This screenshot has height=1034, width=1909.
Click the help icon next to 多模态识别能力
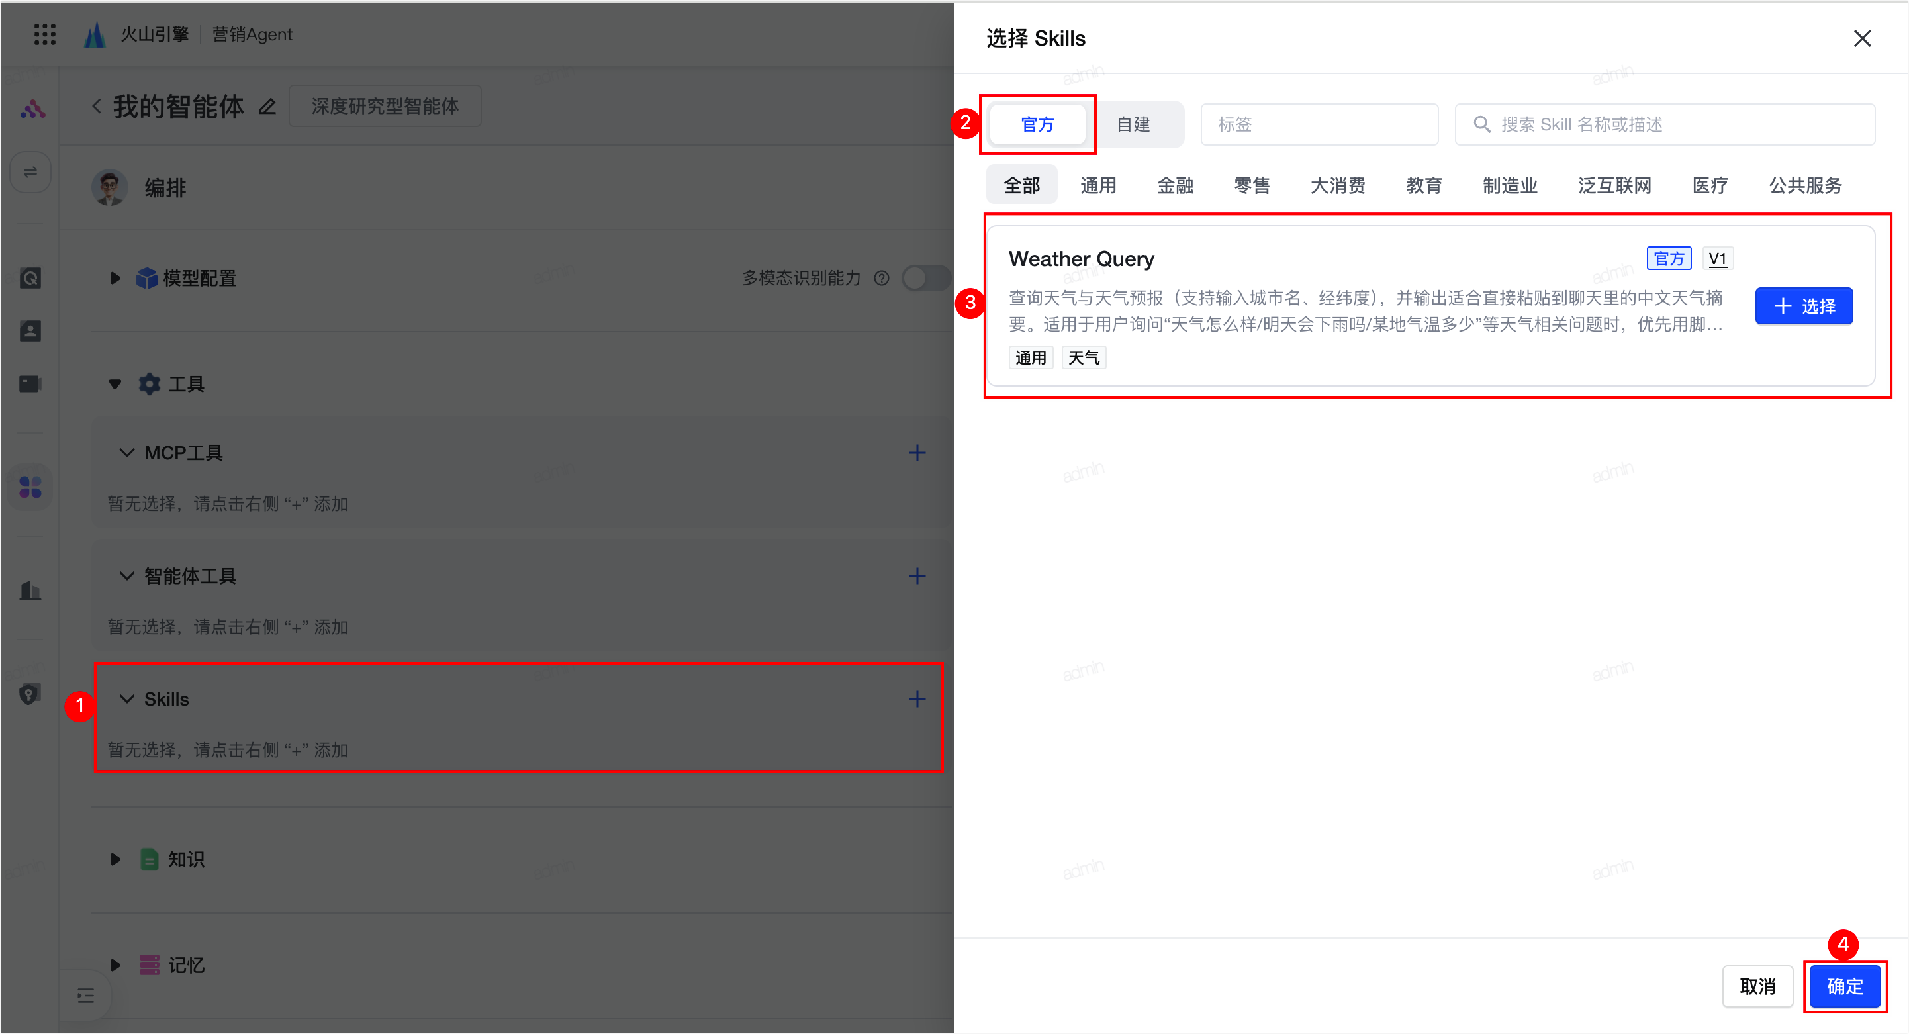881,278
